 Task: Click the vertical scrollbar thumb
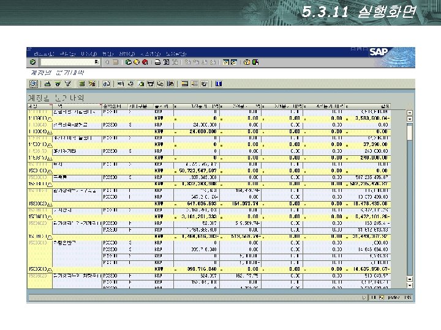410,133
